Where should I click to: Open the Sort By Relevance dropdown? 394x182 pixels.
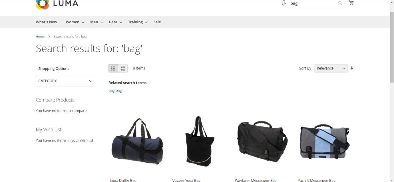pyautogui.click(x=330, y=68)
